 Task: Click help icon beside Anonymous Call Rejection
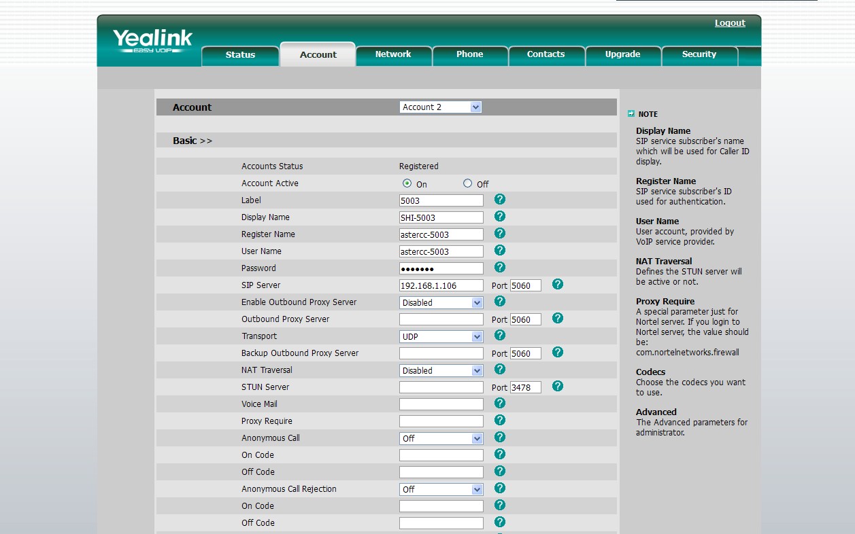click(x=499, y=488)
